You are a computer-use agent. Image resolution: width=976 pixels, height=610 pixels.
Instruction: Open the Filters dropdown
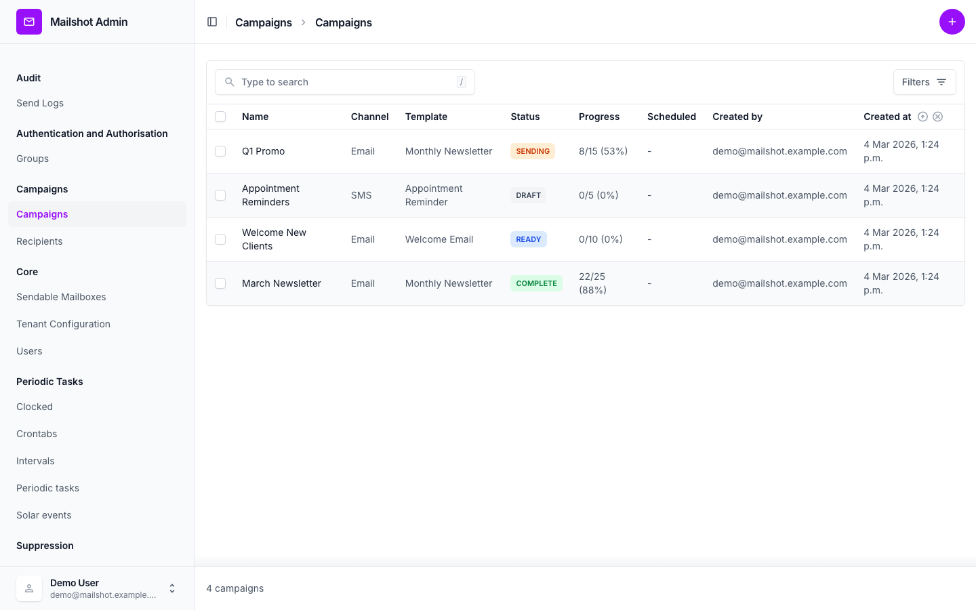click(x=924, y=82)
